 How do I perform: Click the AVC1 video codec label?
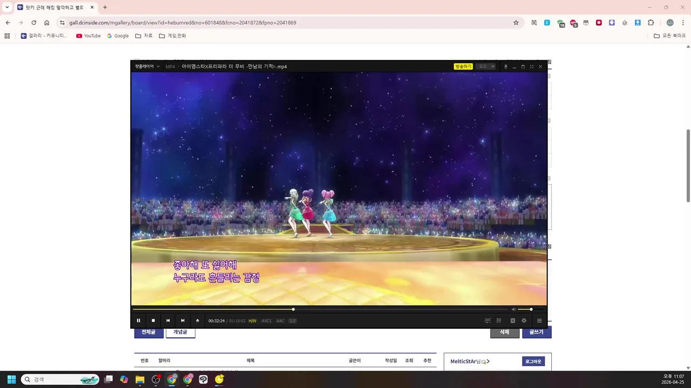click(x=267, y=321)
